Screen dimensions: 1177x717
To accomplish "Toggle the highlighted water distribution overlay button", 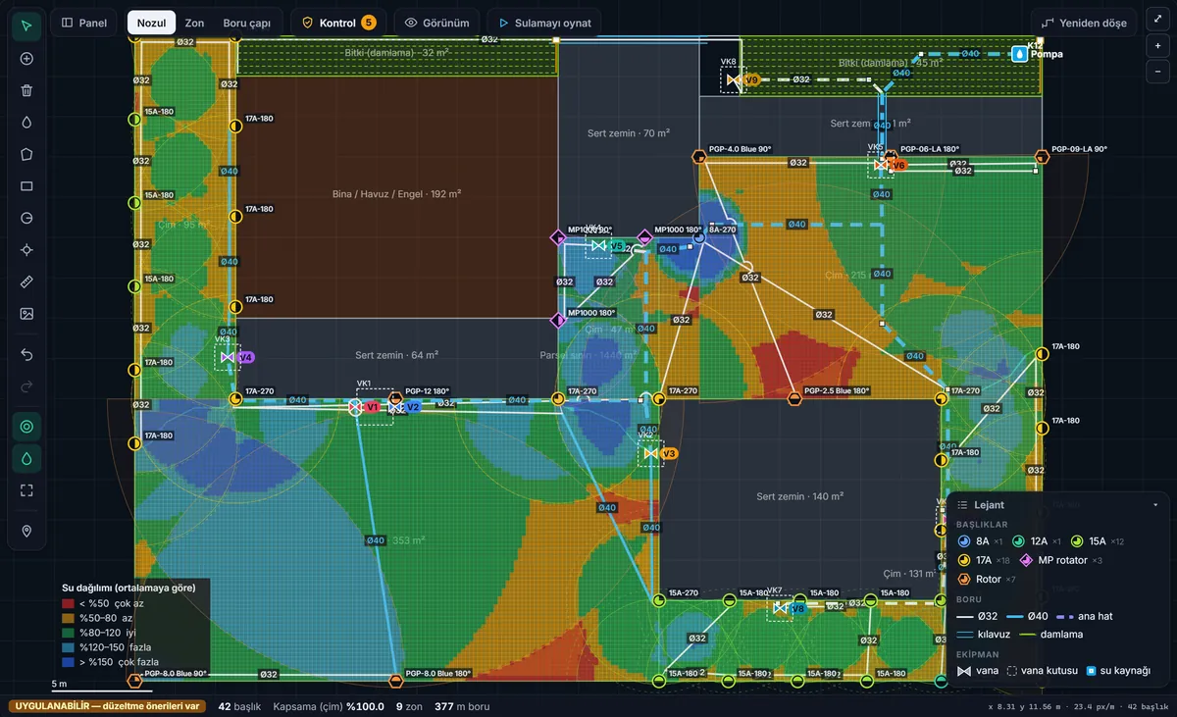I will tap(26, 458).
